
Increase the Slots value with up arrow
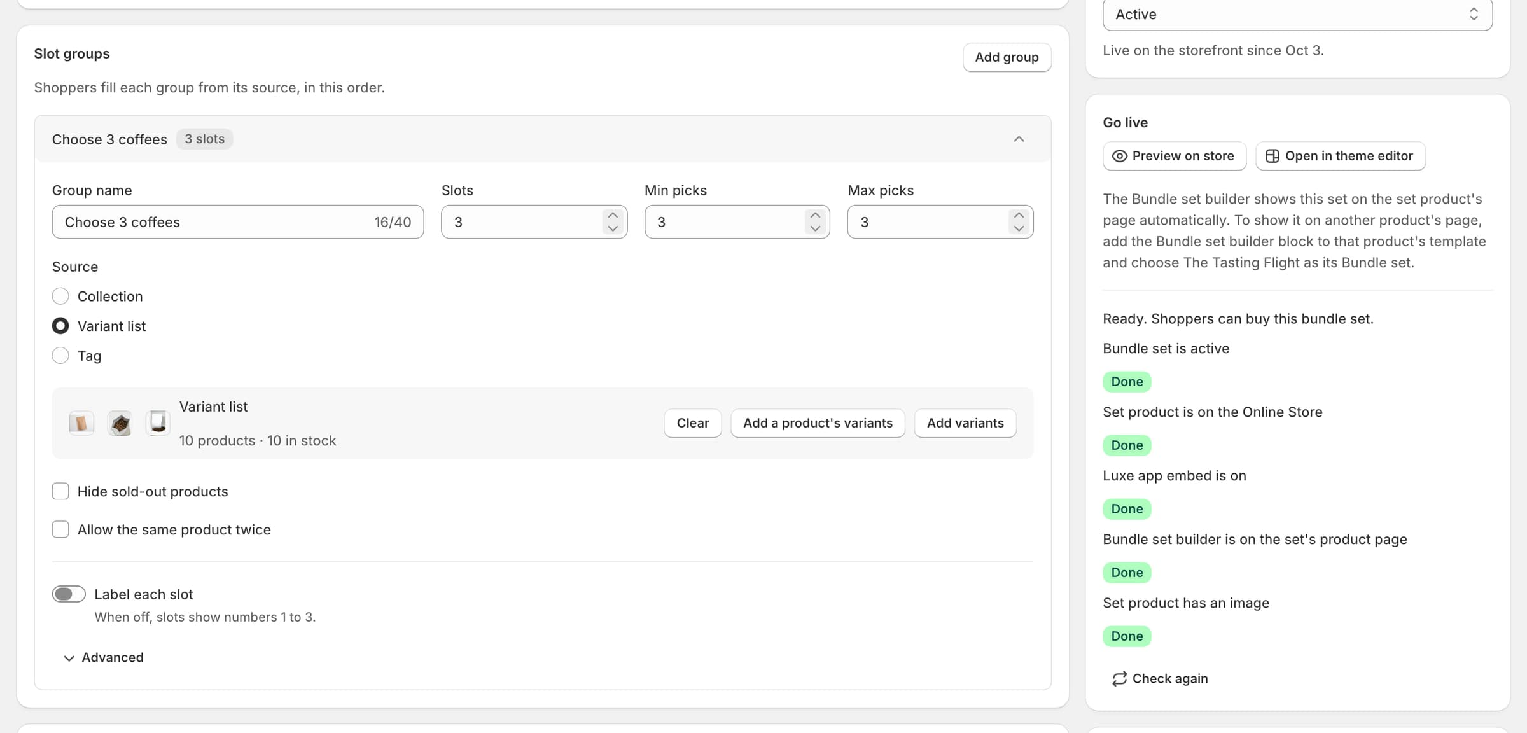tap(613, 215)
